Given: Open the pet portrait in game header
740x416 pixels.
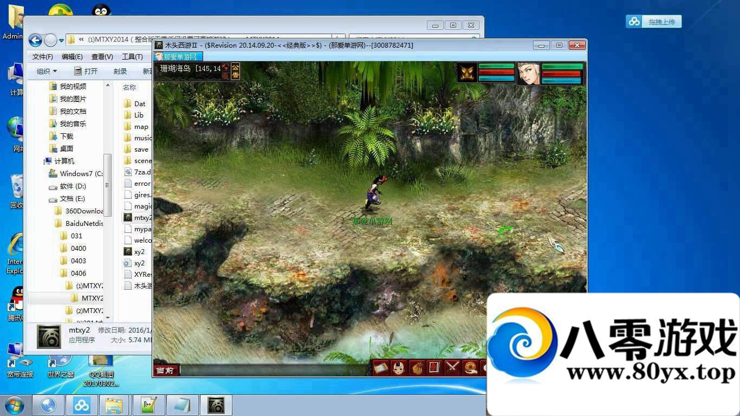Looking at the screenshot, I should point(467,73).
